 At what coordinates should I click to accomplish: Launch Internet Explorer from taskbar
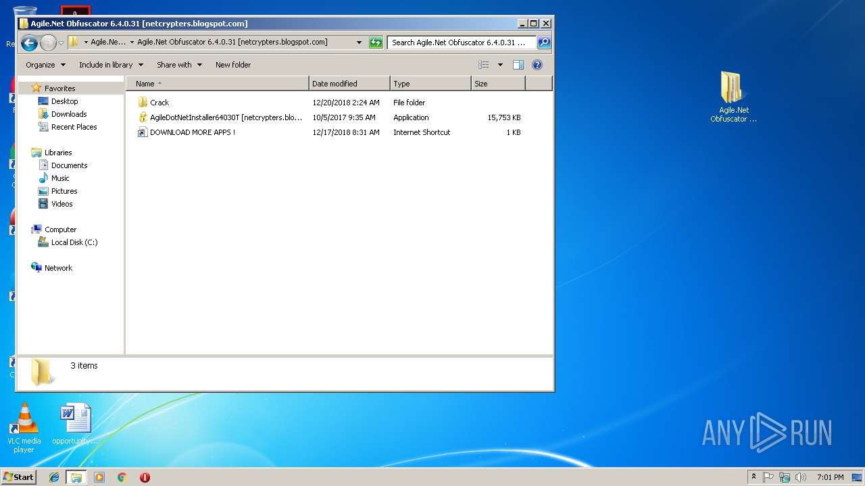click(54, 477)
